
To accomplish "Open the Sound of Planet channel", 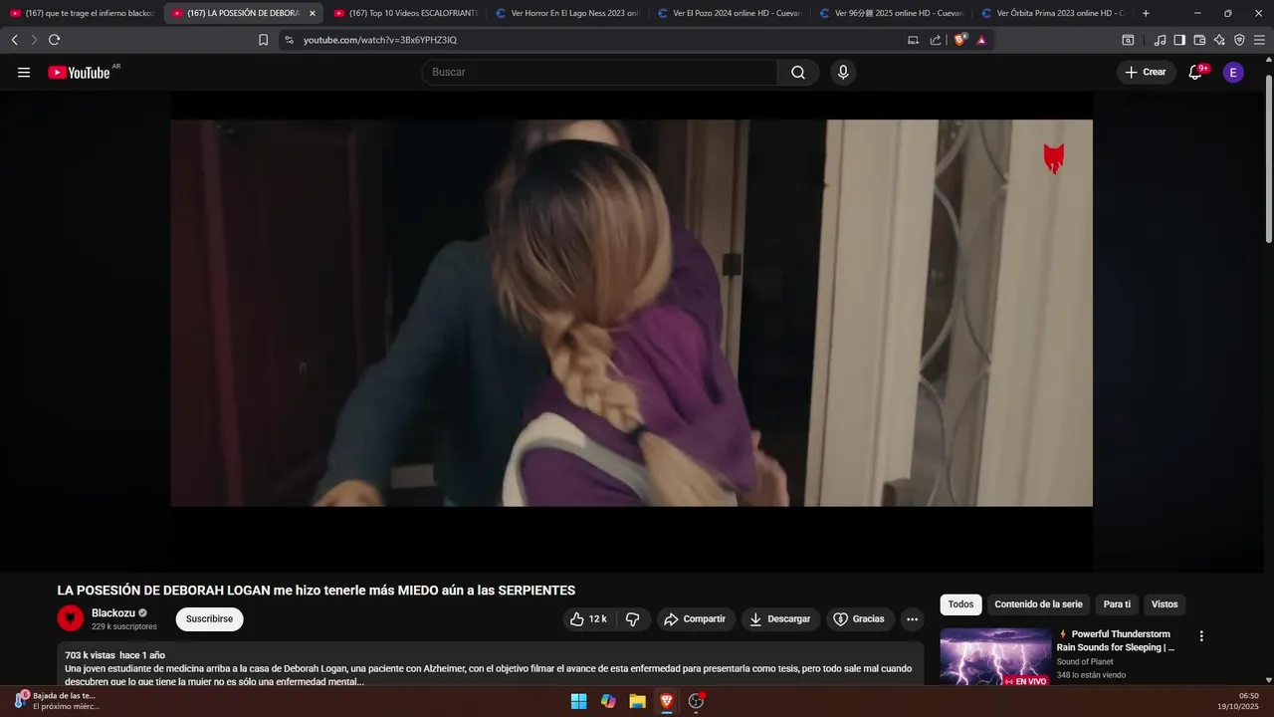I will (1085, 662).
